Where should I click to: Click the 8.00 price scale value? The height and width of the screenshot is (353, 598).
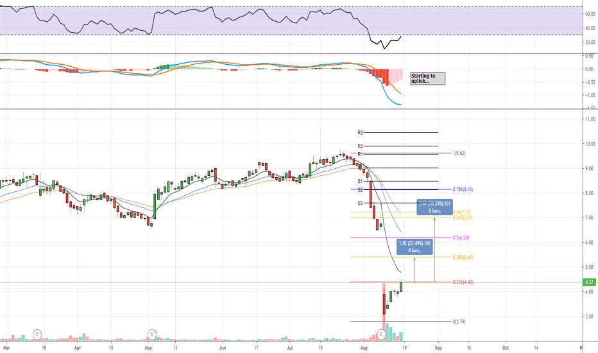pyautogui.click(x=590, y=193)
